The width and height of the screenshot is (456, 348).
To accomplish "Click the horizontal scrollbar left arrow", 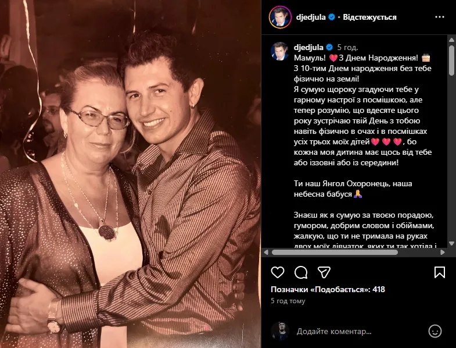I will click(266, 253).
